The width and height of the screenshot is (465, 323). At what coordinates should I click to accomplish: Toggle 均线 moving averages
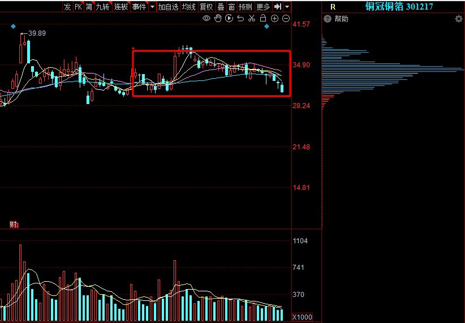click(188, 7)
